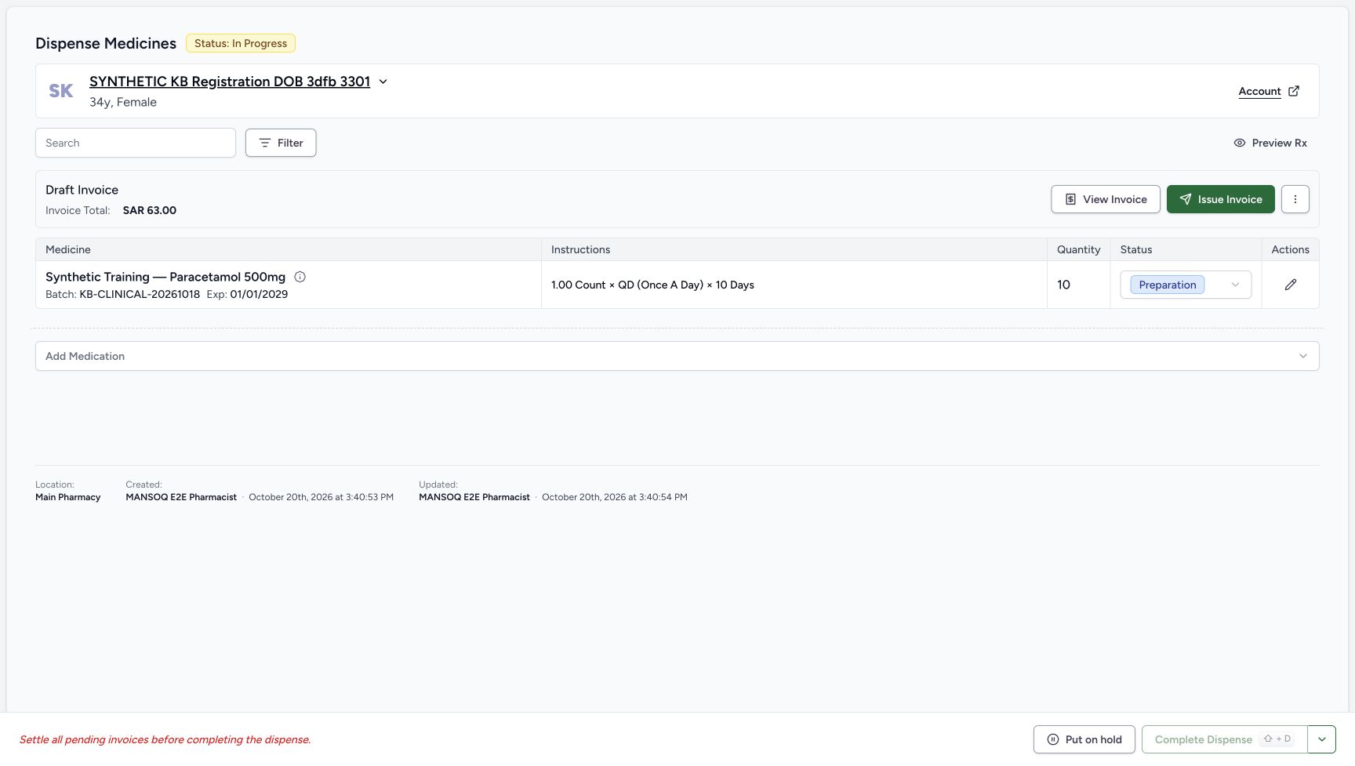Viewport: 1355px width, 766px height.
Task: Click Preview Rx
Action: pyautogui.click(x=1270, y=143)
